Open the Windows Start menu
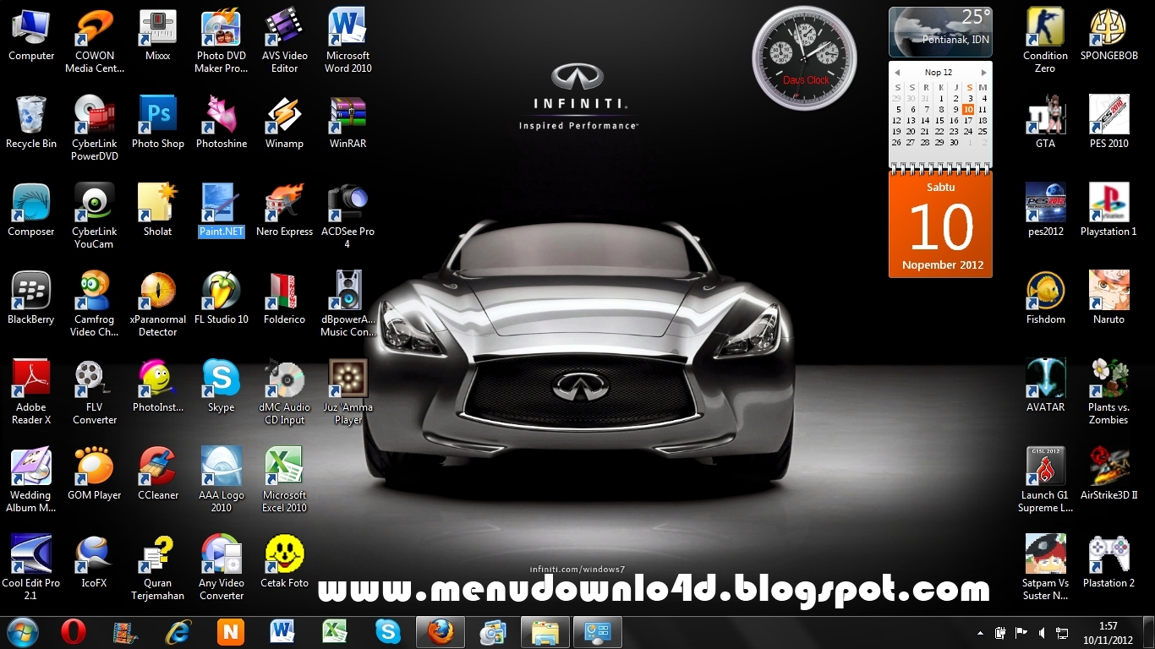 click(x=23, y=631)
